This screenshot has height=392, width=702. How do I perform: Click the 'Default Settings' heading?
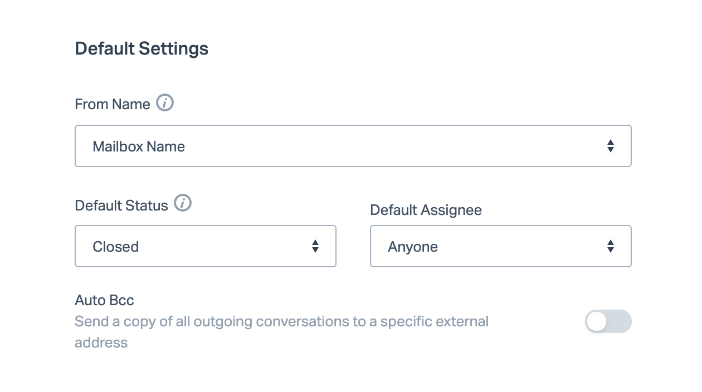tap(142, 48)
